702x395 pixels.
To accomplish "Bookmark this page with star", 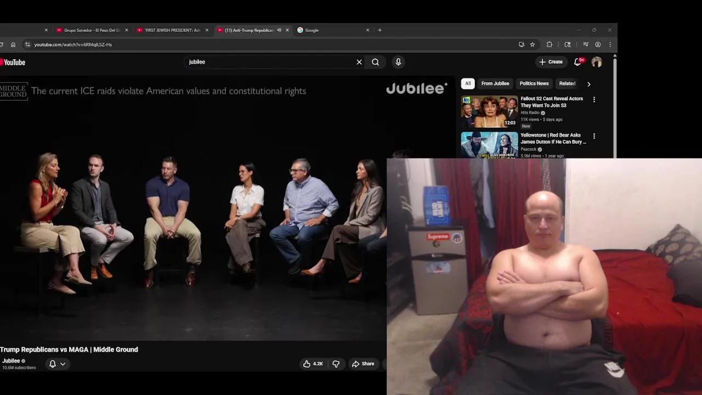I will [533, 44].
